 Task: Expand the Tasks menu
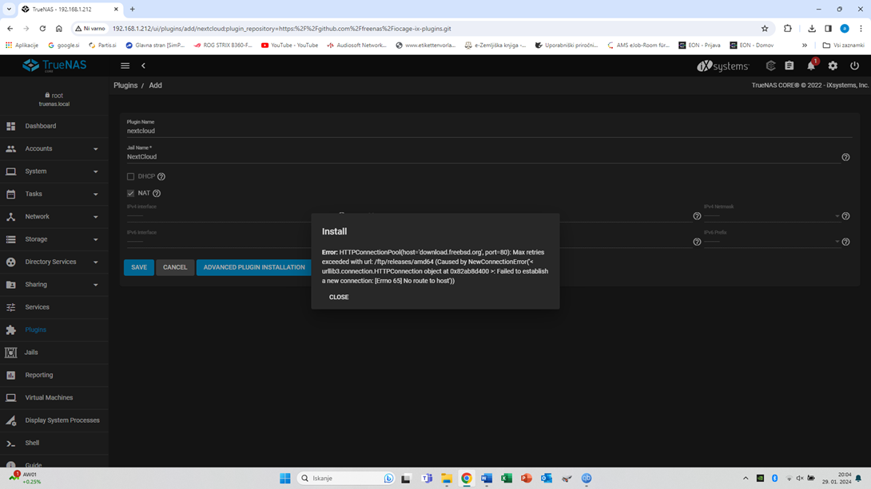coord(54,194)
